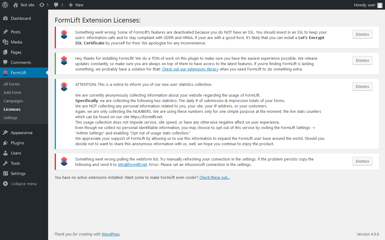This screenshot has height=240, width=385.
Task: Dismiss the SSL warning notice
Action: 362,34
